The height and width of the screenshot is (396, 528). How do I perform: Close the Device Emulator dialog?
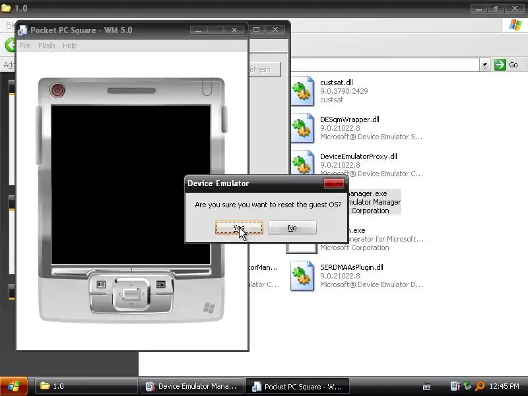(333, 183)
